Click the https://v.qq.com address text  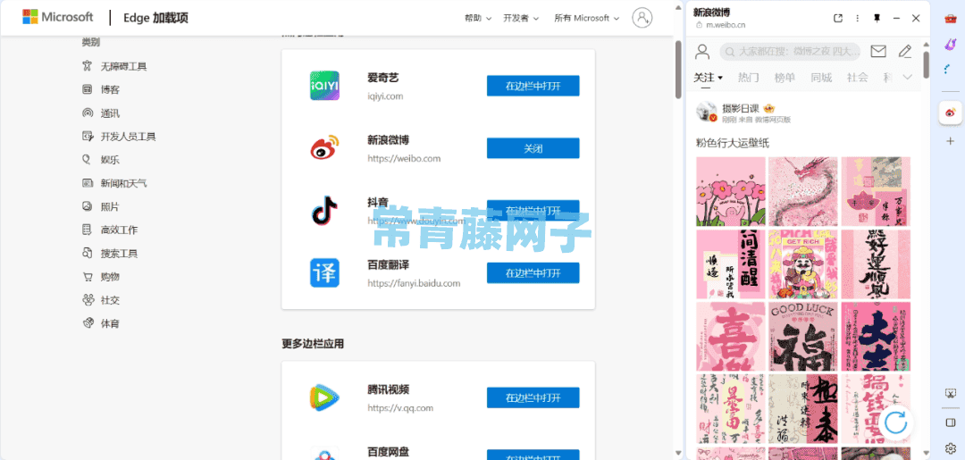pyautogui.click(x=400, y=407)
